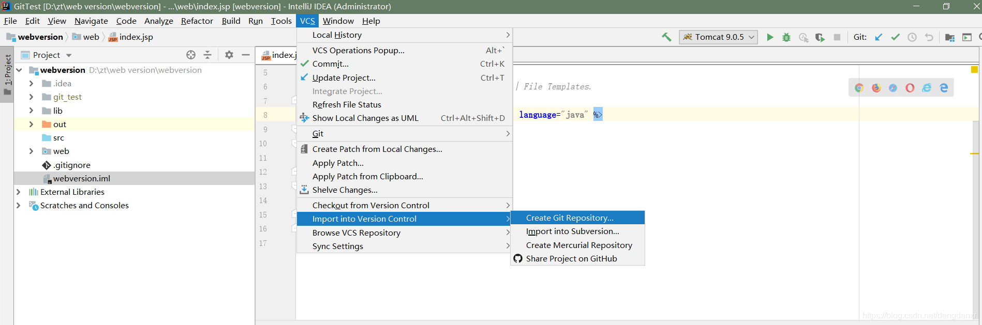
Task: Start debugging with the green bug icon
Action: (786, 37)
